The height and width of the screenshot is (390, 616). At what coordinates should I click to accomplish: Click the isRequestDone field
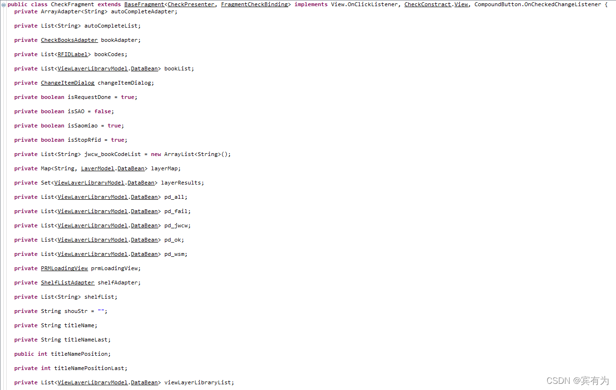(x=89, y=97)
